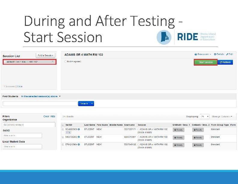
Task: Click the Find Students search input field
Action: [x=40, y=103]
